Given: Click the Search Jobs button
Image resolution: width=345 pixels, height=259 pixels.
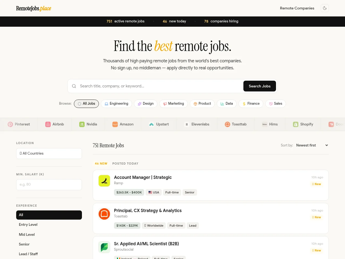Looking at the screenshot, I should click(x=260, y=86).
